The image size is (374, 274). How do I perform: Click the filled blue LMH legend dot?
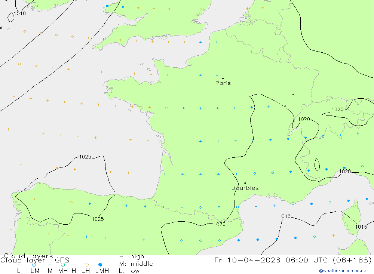tap(100, 265)
